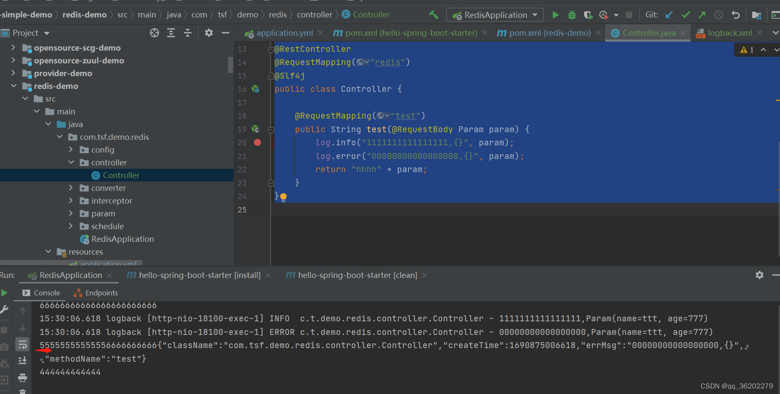Show hidden editor tabs chevron
Screen dimensions: 780x394
coord(775,33)
